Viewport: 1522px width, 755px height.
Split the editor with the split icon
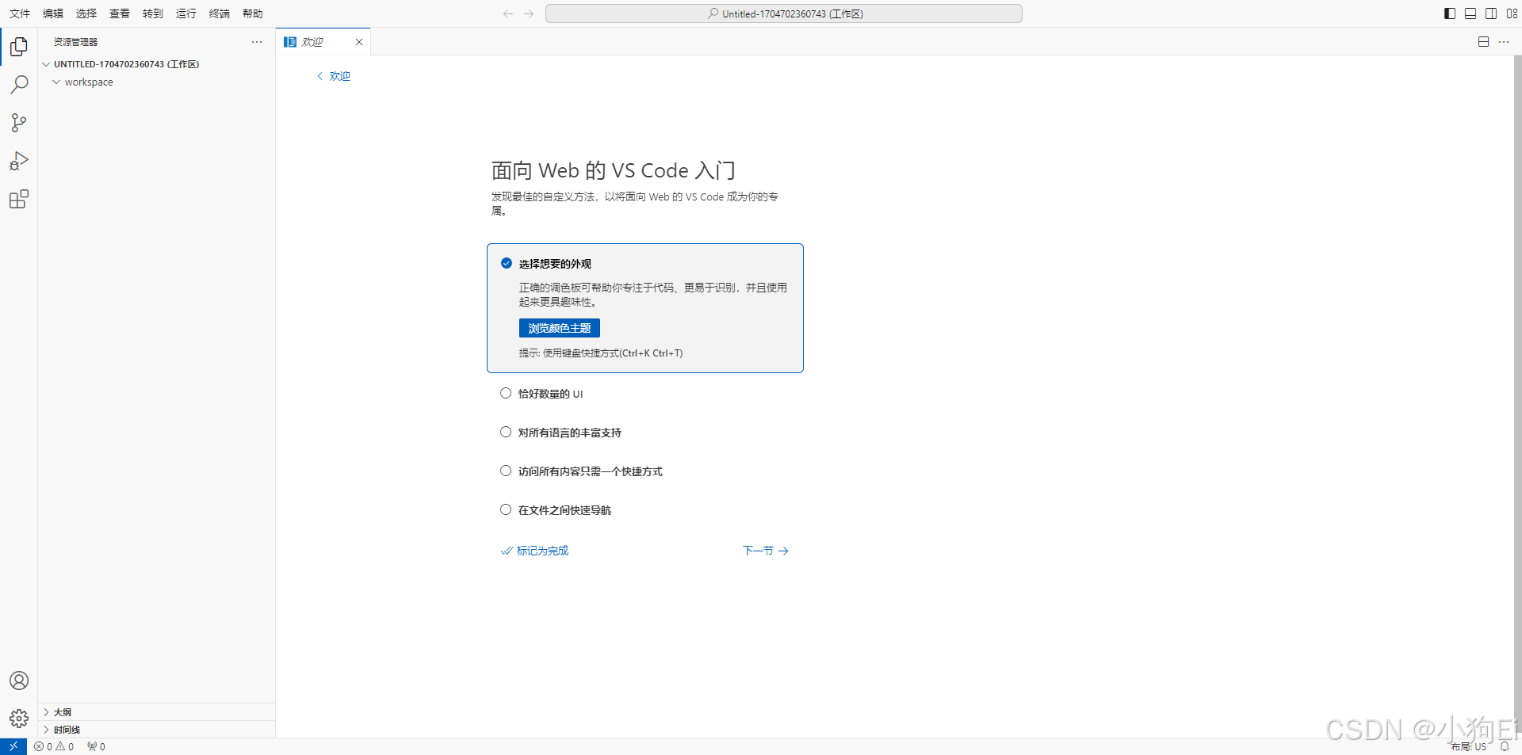[x=1483, y=42]
